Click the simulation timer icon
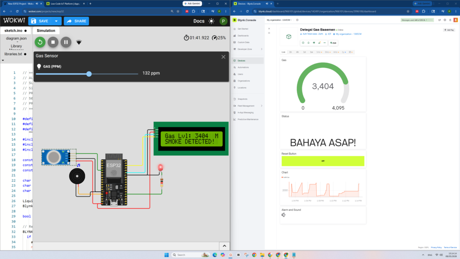 pyautogui.click(x=186, y=38)
